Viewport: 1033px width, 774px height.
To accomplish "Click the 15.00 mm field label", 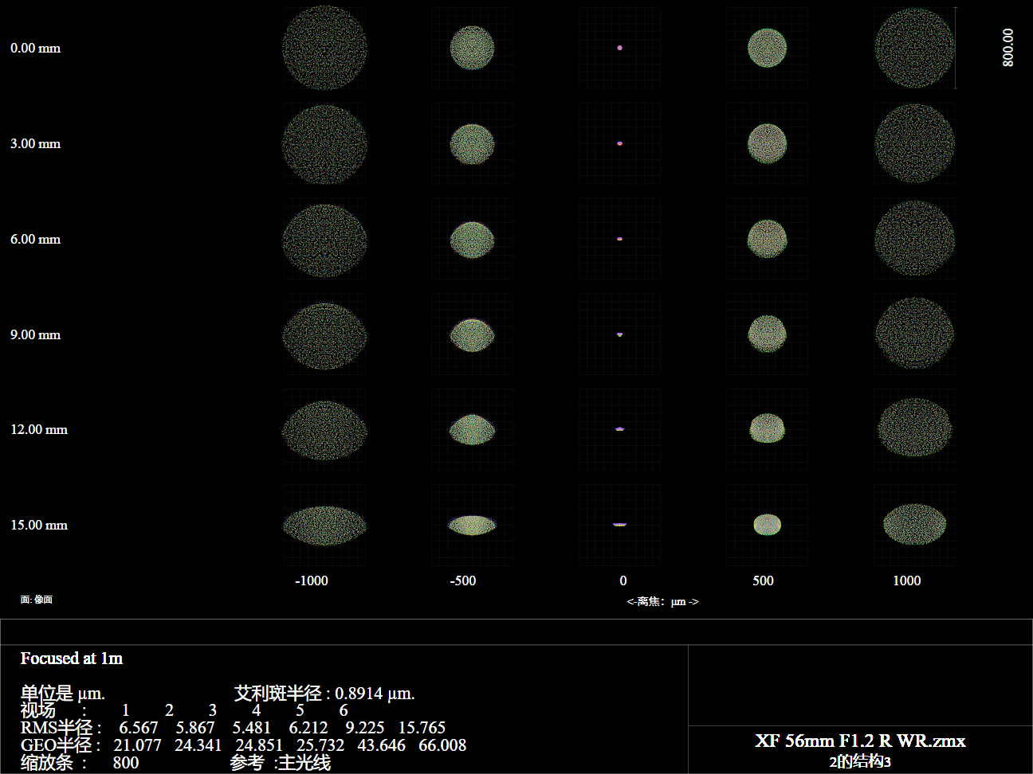I will point(39,525).
